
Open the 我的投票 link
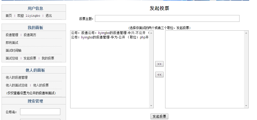coord(48,58)
